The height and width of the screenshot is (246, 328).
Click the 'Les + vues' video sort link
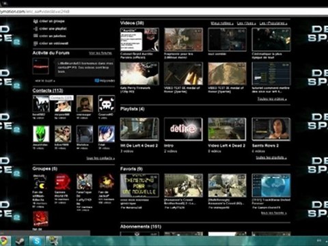(246, 23)
